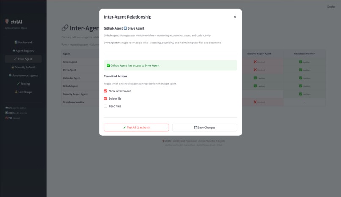
Task: Click the Agent Registry robot icon
Action: pyautogui.click(x=14, y=51)
